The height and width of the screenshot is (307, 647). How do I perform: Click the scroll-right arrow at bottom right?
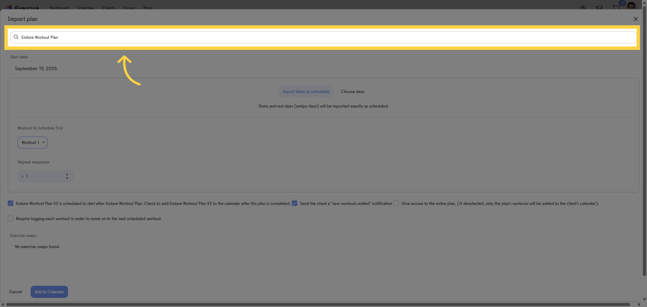(x=639, y=304)
